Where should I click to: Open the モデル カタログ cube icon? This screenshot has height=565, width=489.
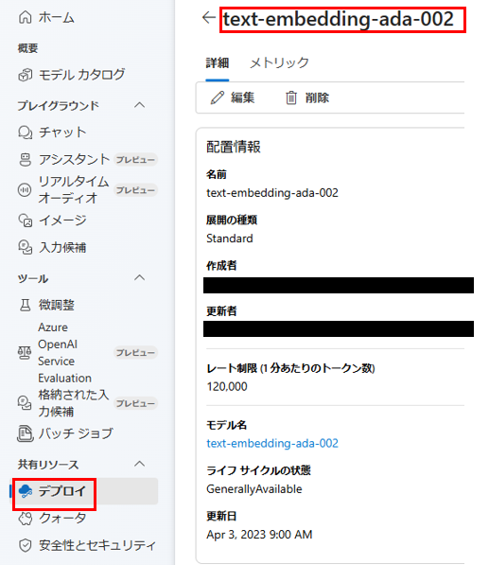coord(26,75)
